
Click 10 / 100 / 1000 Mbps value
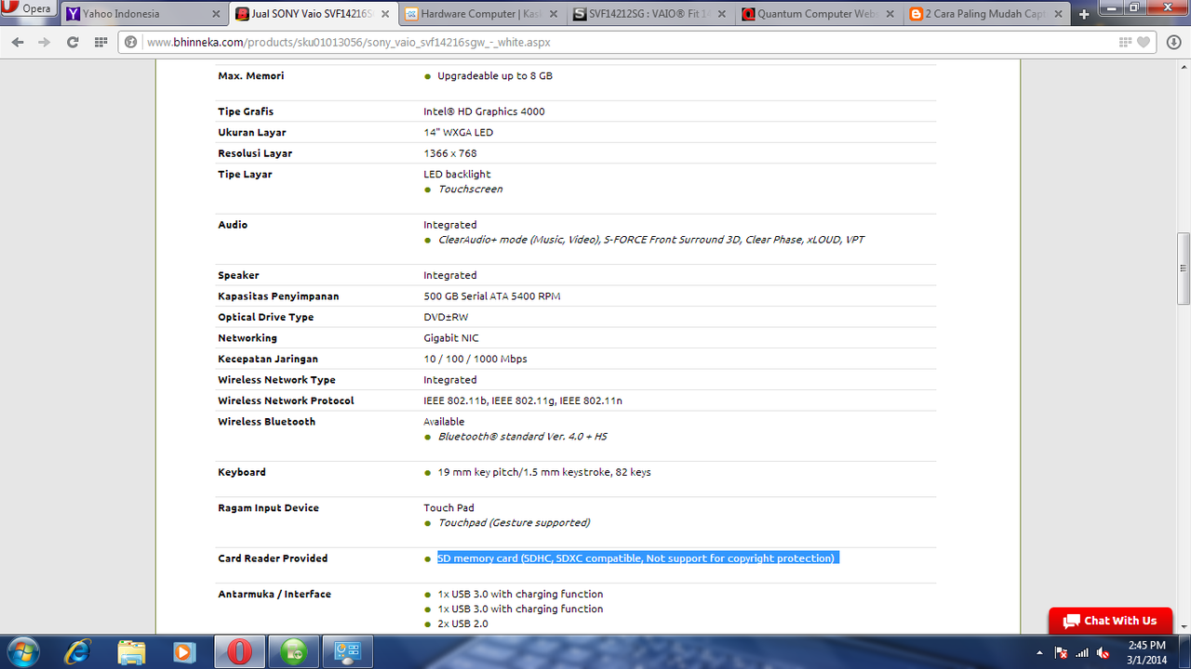click(x=475, y=359)
